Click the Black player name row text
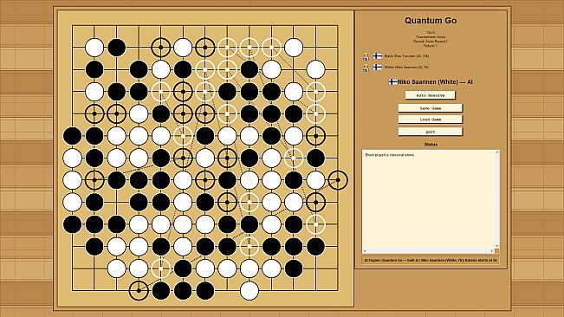 point(406,56)
